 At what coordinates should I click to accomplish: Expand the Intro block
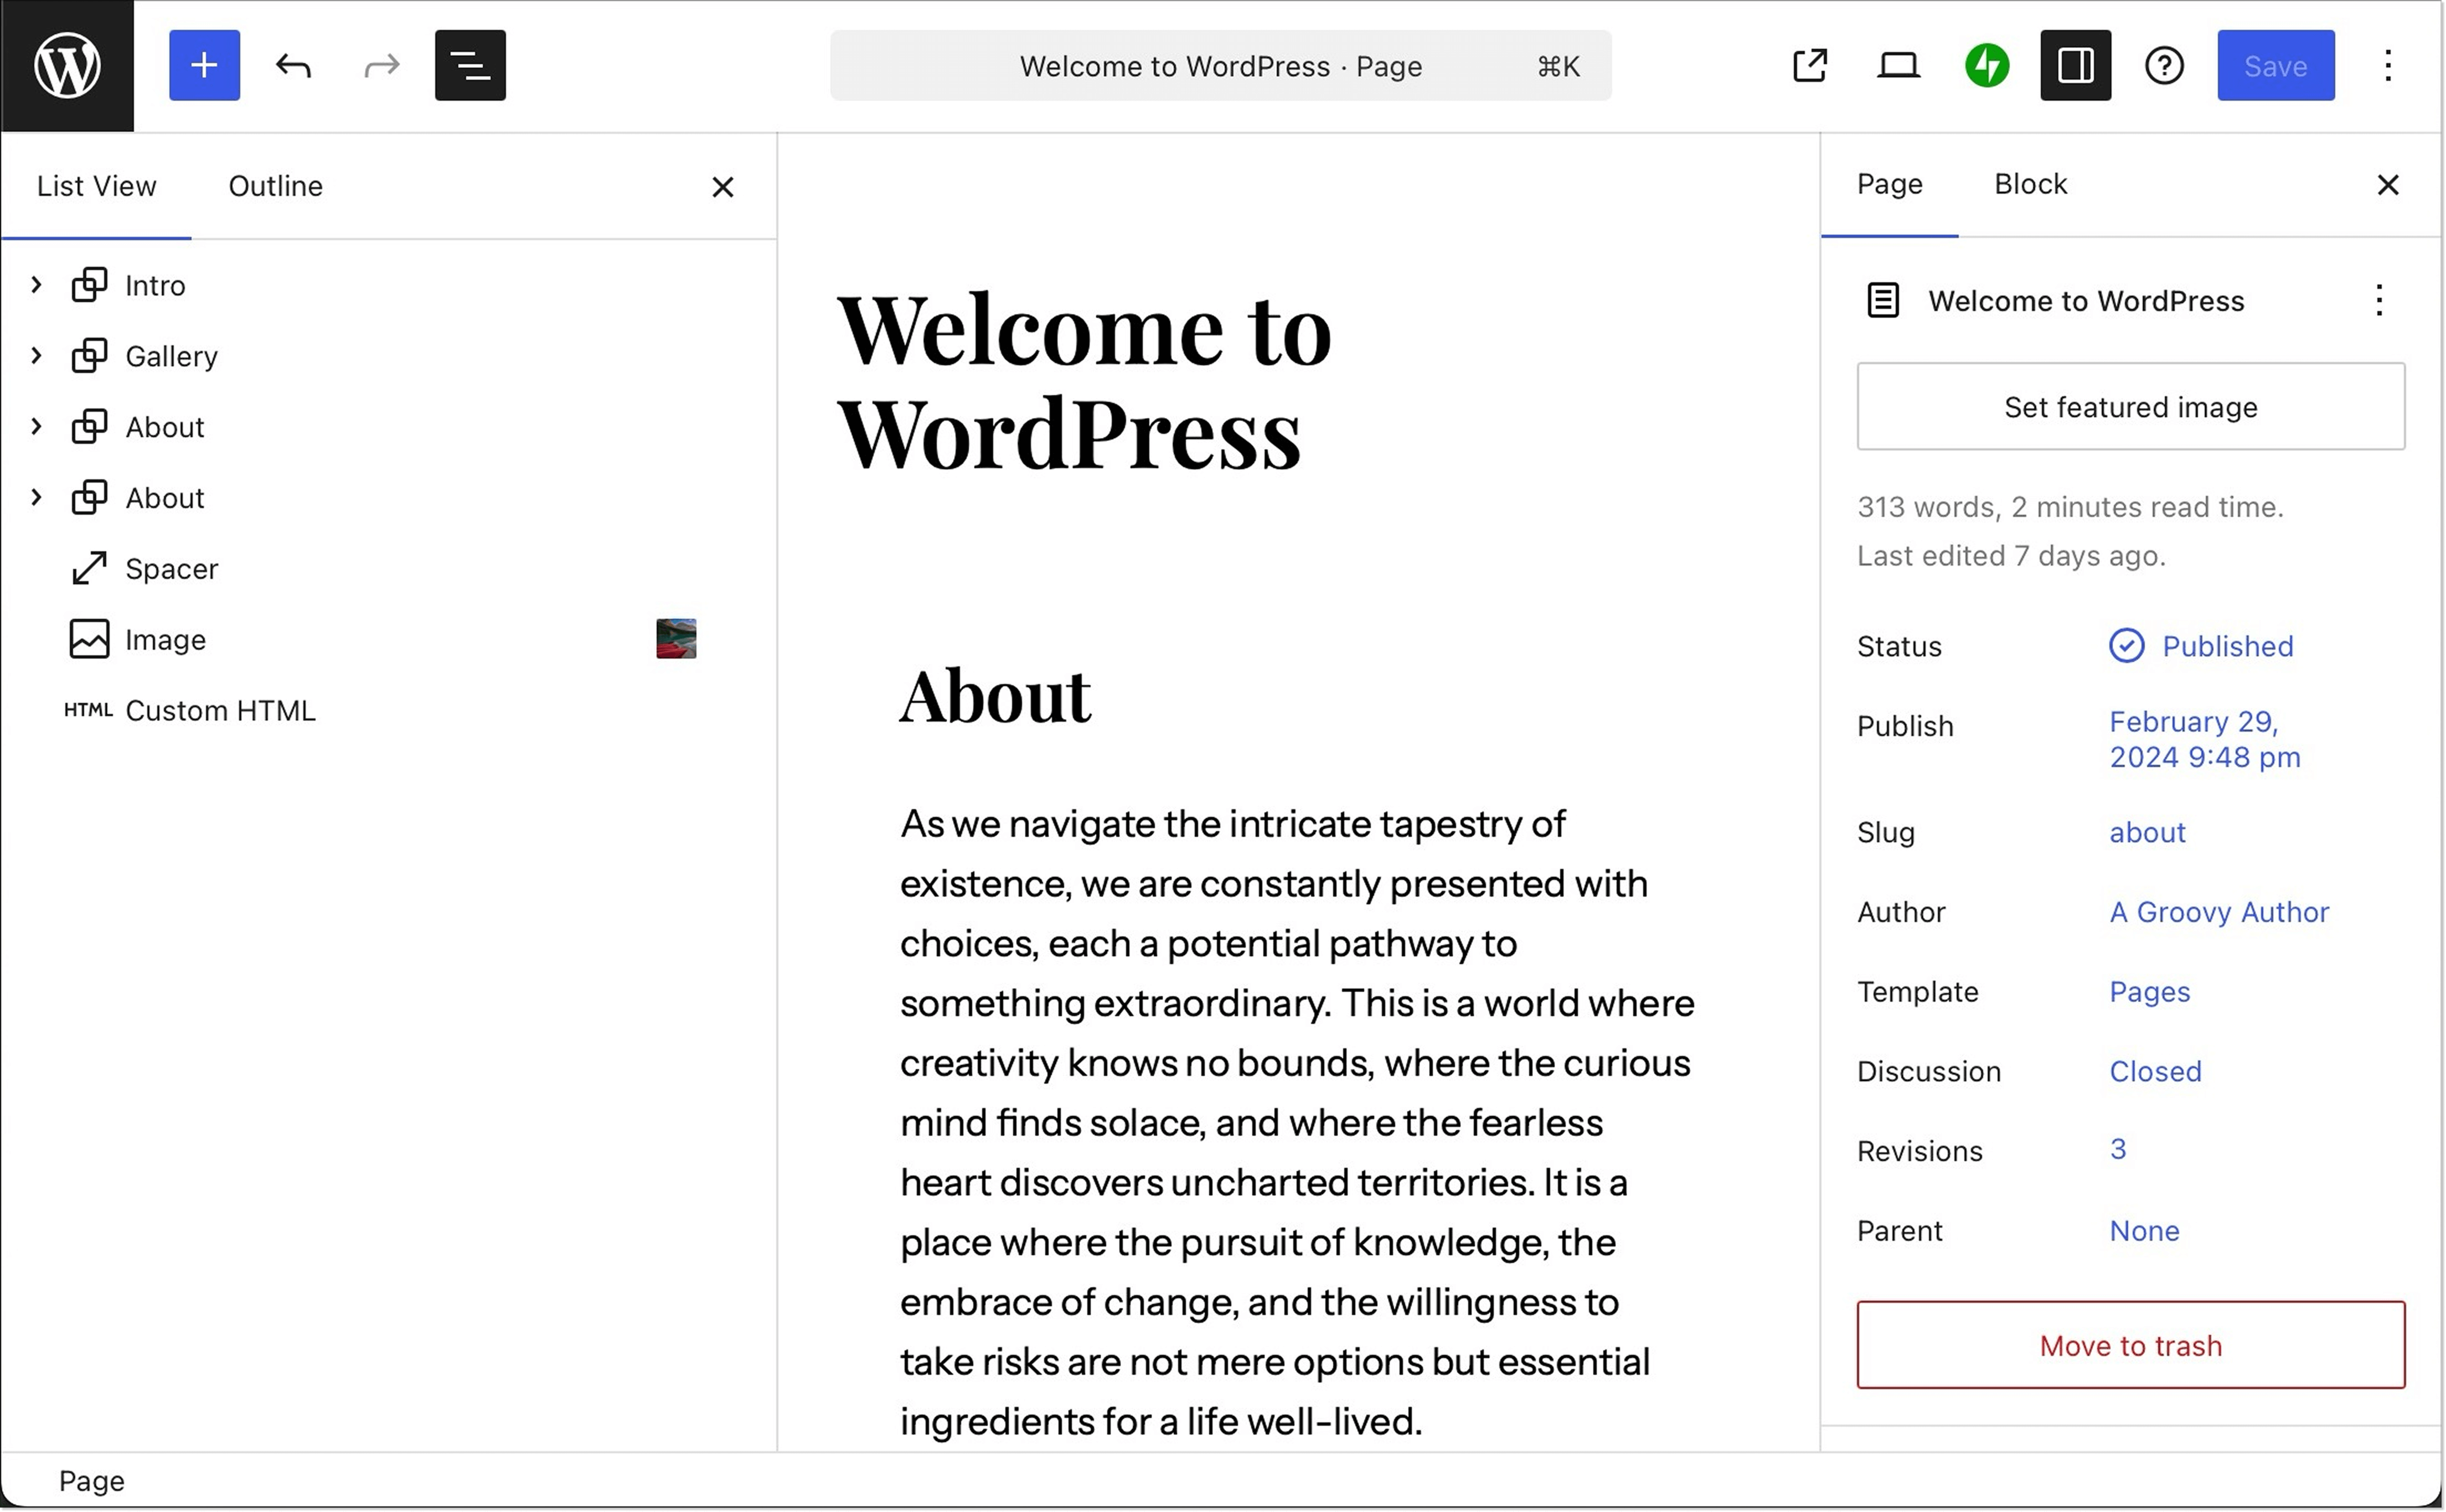36,285
